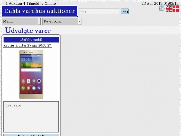Click the Køb nu label above the image
181x136 pixels.
(x=9, y=45)
